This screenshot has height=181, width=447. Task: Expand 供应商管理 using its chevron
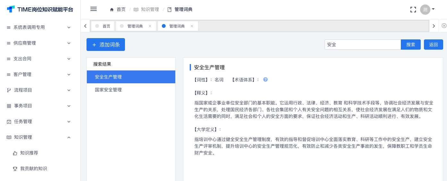pyautogui.click(x=69, y=43)
